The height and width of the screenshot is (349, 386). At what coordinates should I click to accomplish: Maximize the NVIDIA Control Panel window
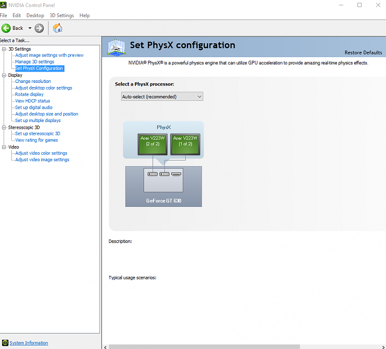pos(359,5)
